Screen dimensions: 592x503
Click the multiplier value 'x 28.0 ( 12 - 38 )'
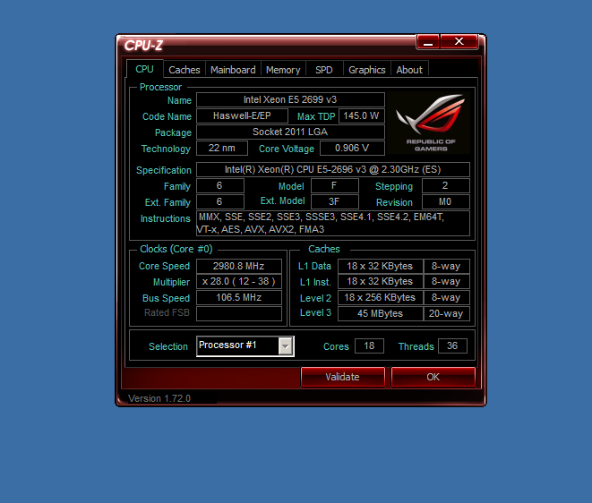click(239, 282)
